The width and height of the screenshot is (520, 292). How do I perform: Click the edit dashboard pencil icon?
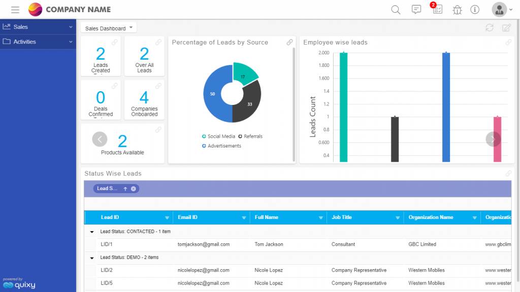pos(506,28)
